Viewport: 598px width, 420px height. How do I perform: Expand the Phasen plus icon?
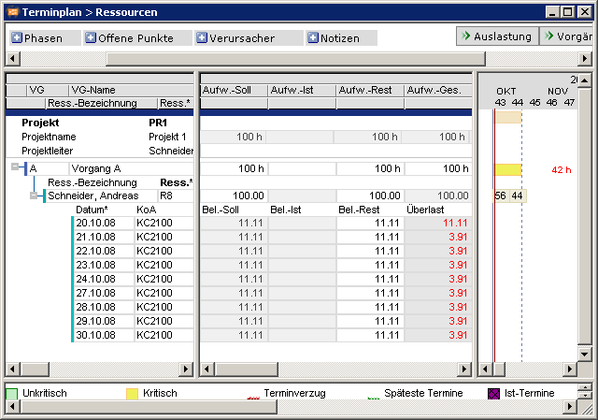pos(17,37)
